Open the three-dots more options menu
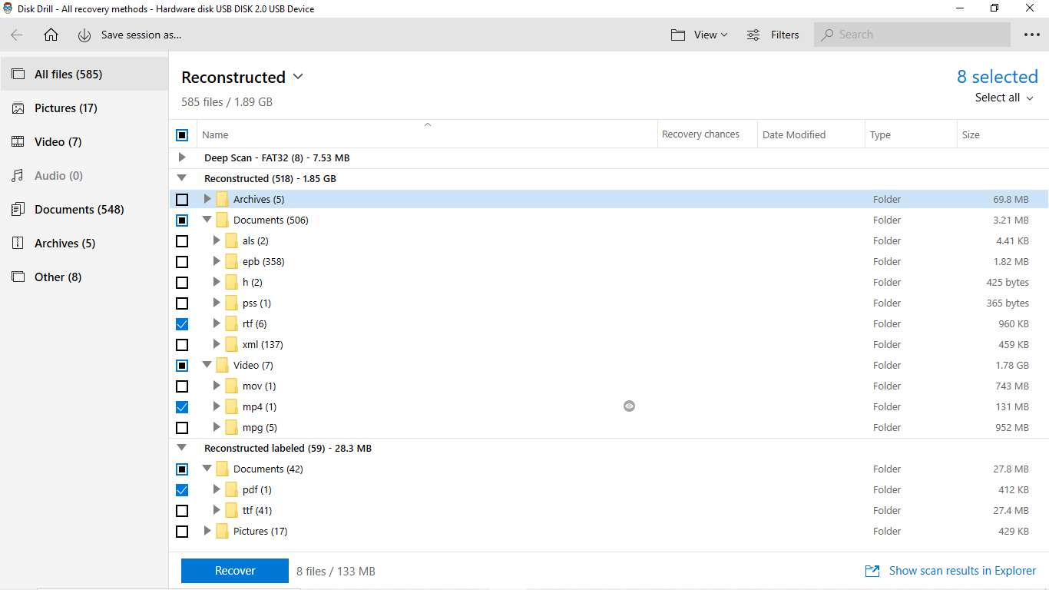The height and width of the screenshot is (590, 1049). point(1031,35)
